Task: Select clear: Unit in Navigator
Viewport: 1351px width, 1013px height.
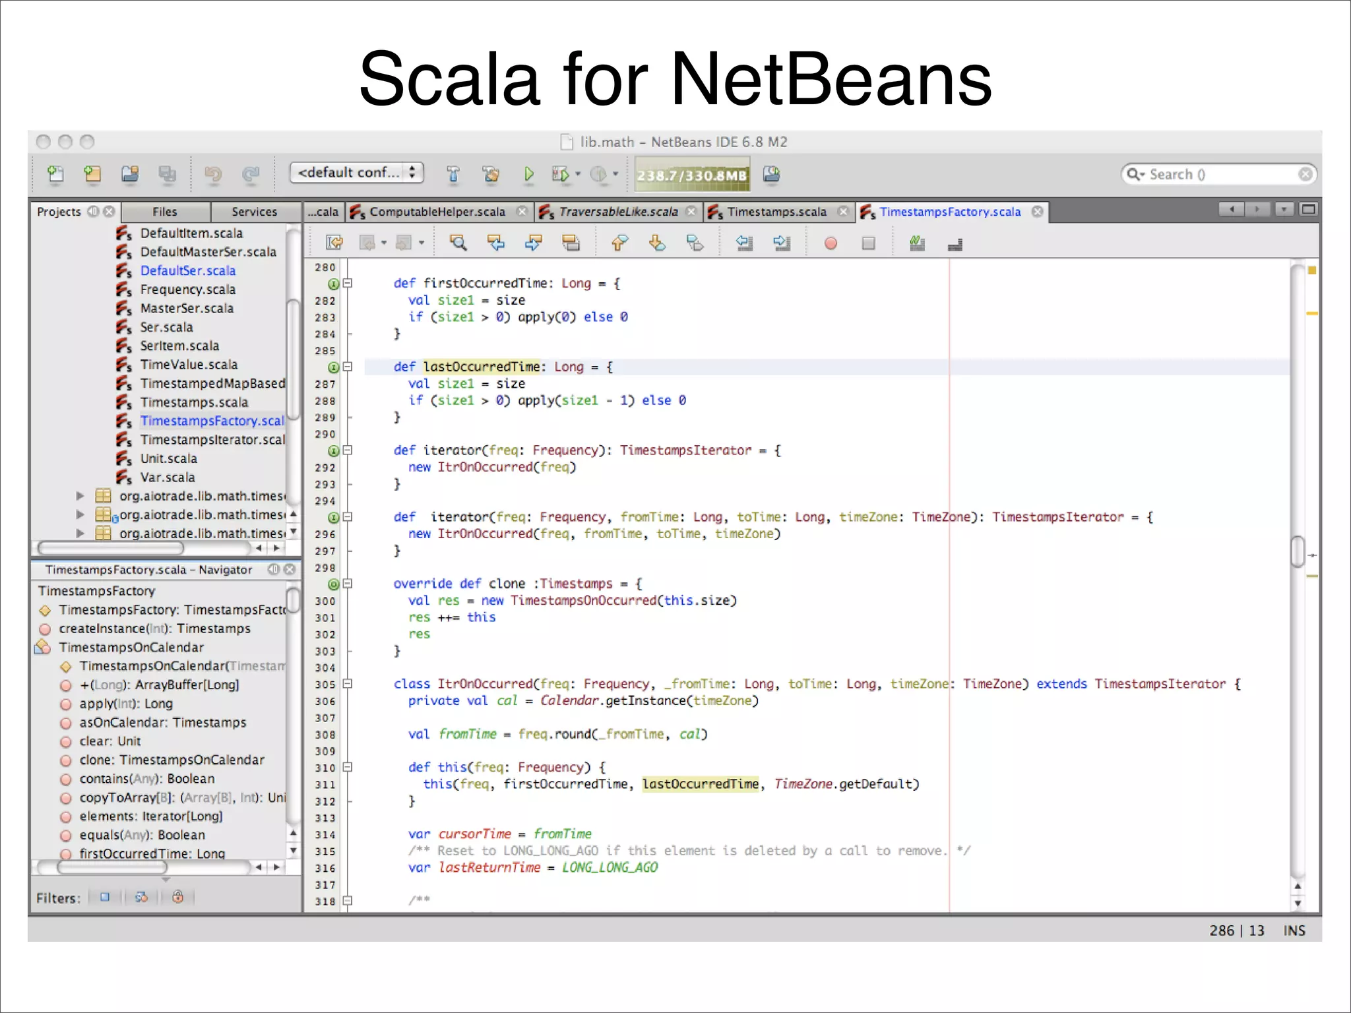Action: point(110,741)
